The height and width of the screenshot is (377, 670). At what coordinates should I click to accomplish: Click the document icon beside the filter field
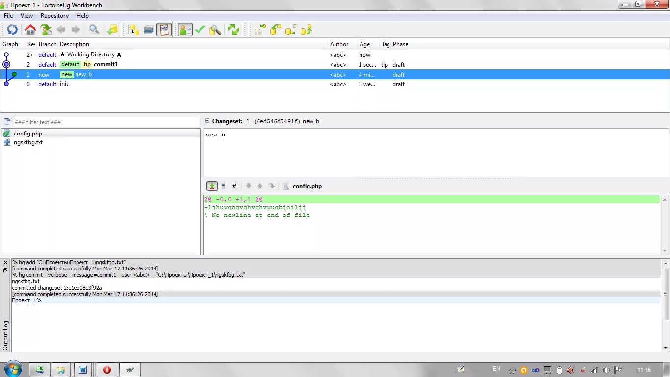[6, 122]
